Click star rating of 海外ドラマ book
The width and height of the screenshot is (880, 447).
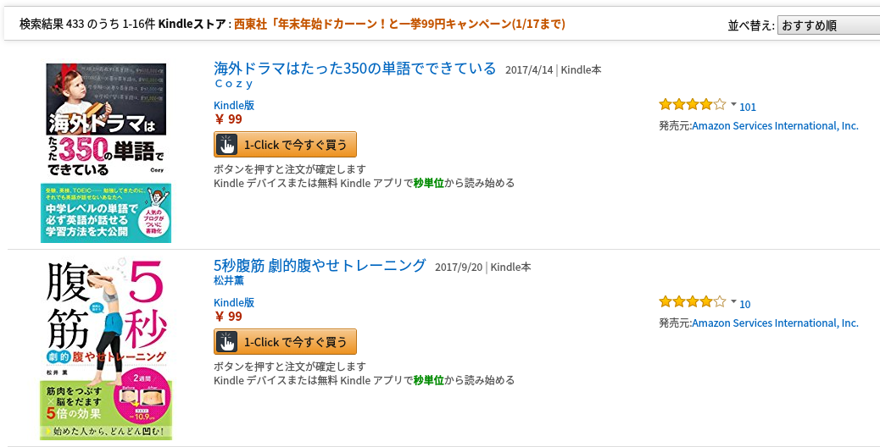pyautogui.click(x=693, y=104)
